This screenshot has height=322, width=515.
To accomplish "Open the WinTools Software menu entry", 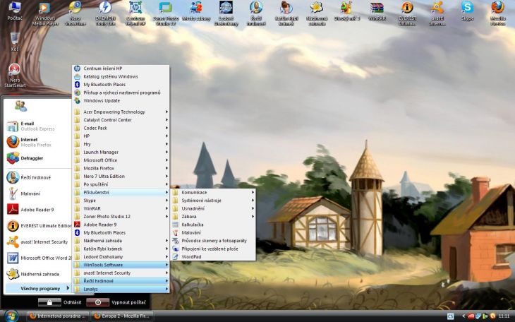I will tap(121, 265).
